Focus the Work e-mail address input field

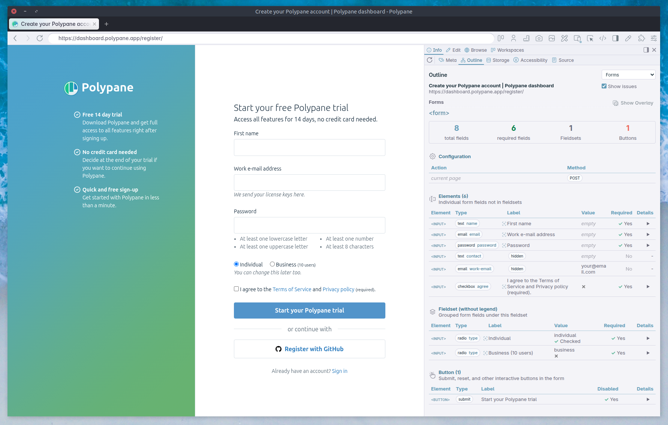(x=310, y=183)
